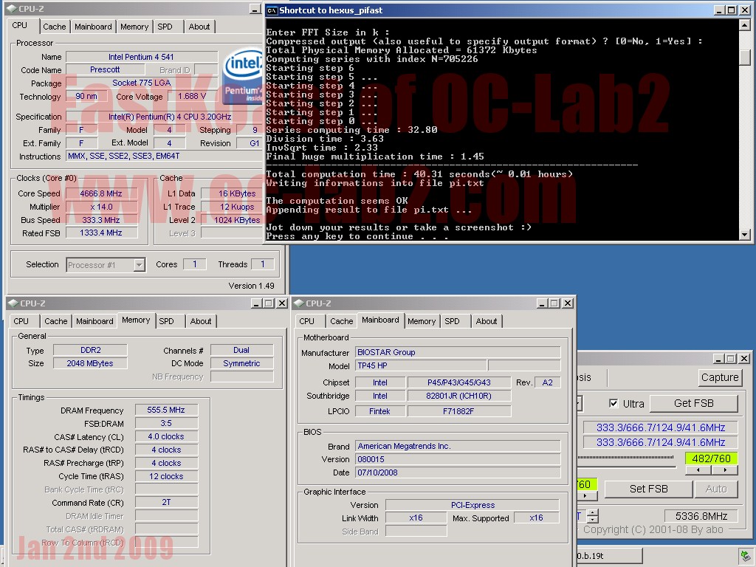Click the right arrow under the 482/760 value
Screen dimensions: 756x567
(725, 470)
